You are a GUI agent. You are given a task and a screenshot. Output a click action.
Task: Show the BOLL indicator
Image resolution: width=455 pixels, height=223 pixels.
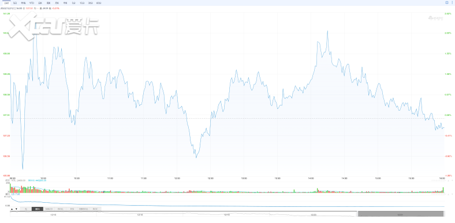click(x=61, y=209)
